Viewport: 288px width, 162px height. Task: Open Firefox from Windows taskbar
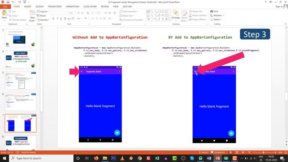pyautogui.click(x=96, y=158)
